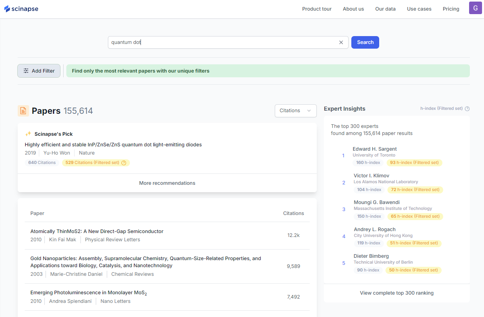
Task: Open Our data in navigation
Action: (385, 9)
